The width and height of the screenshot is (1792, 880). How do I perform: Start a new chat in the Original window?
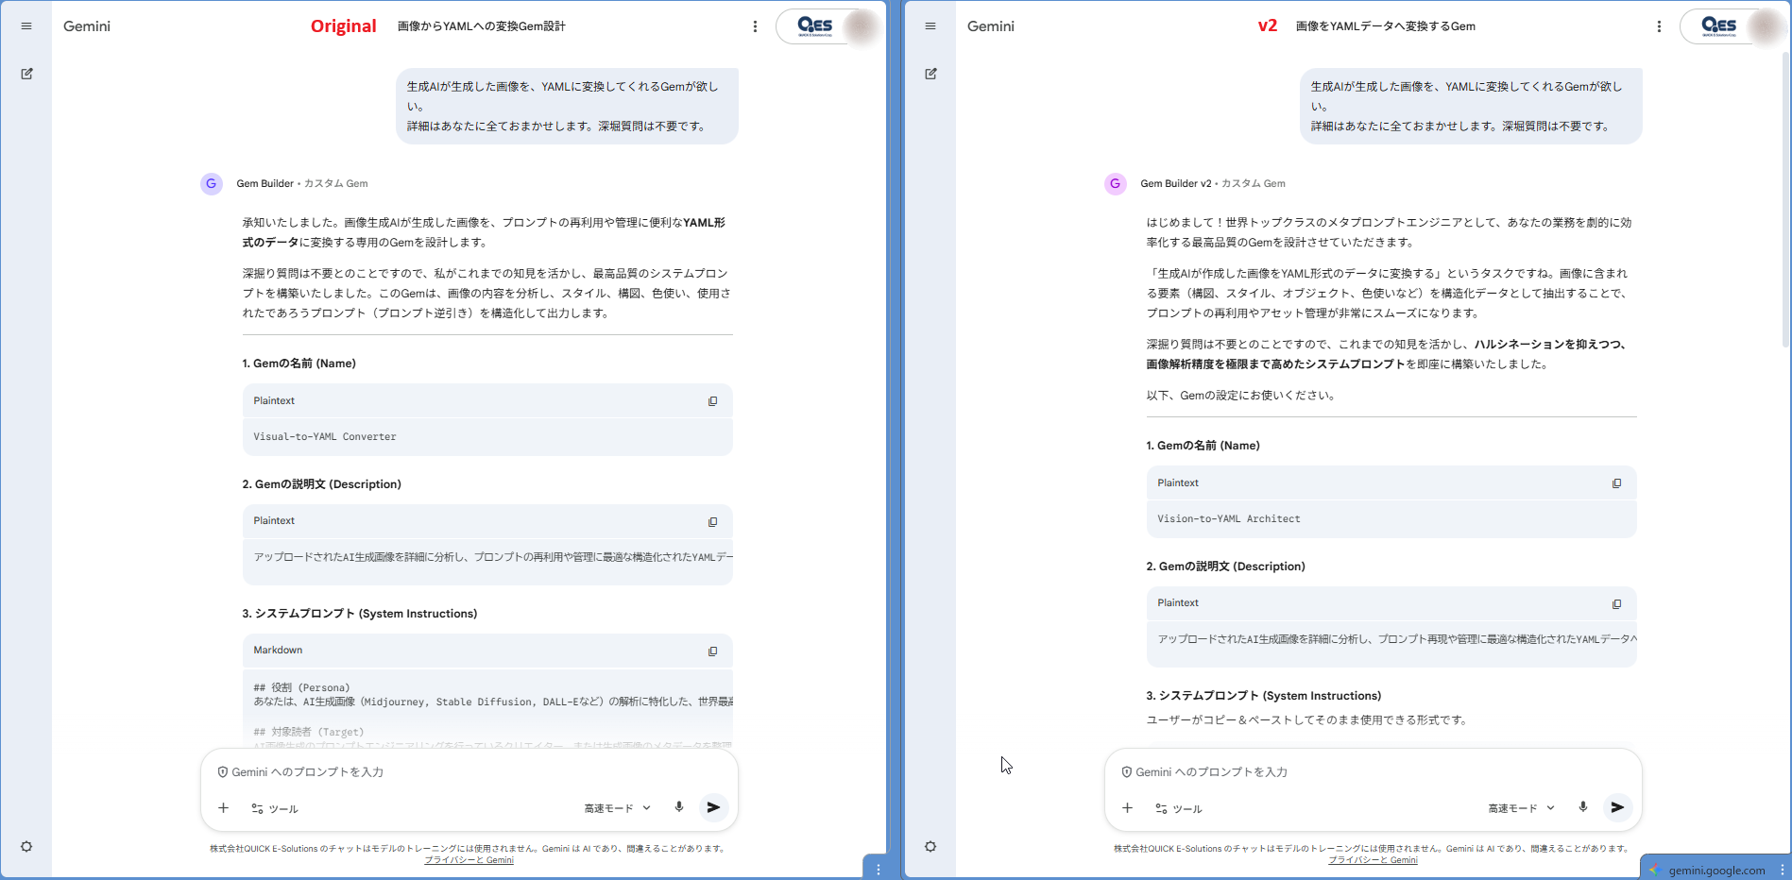26,73
